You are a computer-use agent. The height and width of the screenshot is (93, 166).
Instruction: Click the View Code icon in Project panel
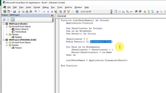[4, 20]
